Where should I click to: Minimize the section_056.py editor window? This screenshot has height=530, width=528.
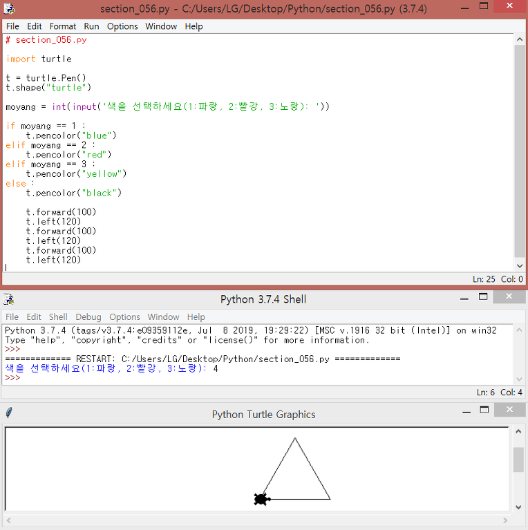(x=465, y=8)
